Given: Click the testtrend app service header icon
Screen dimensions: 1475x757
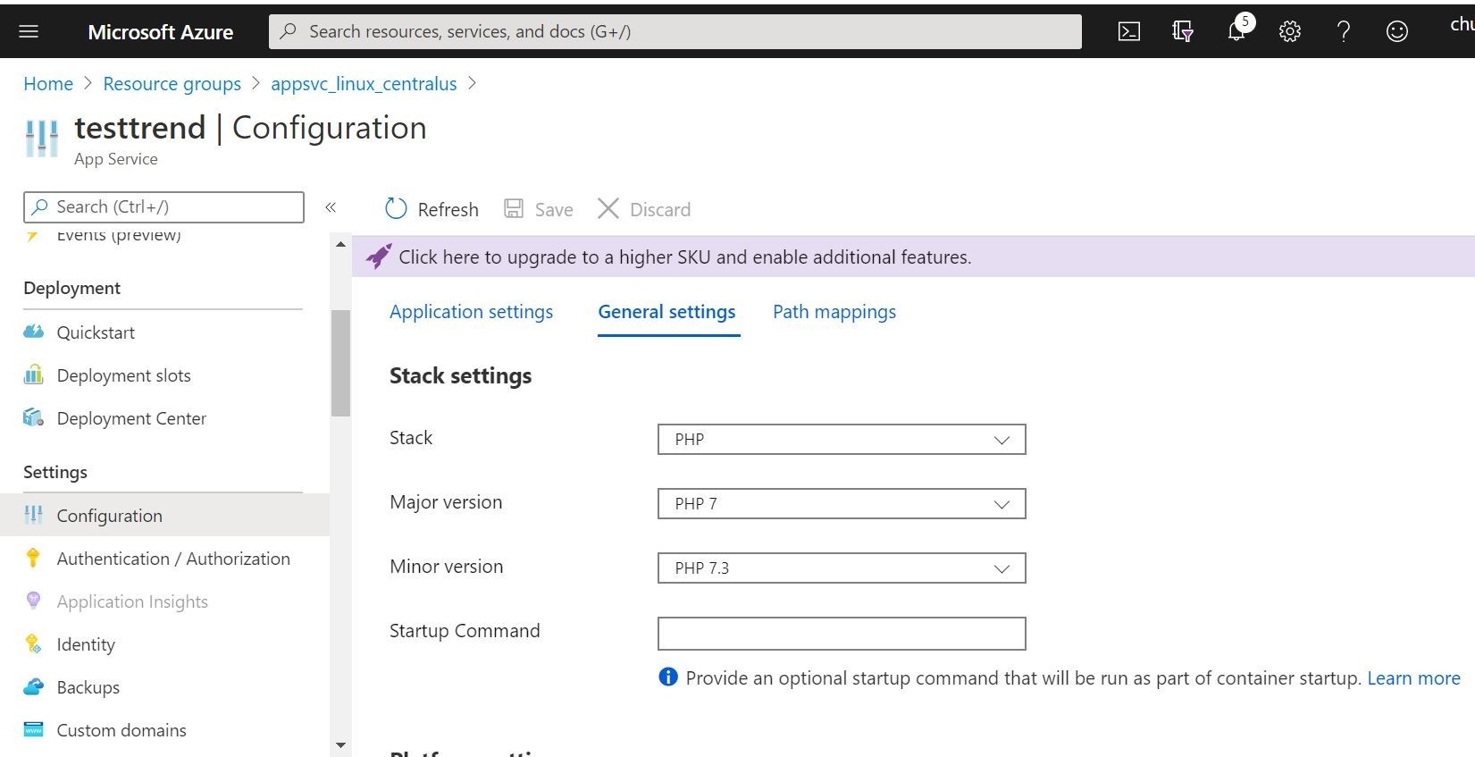Looking at the screenshot, I should 41,139.
